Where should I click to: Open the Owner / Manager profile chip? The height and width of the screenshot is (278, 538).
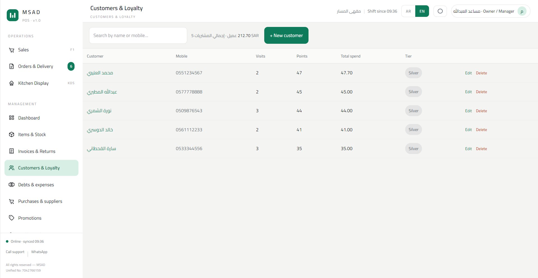click(490, 11)
